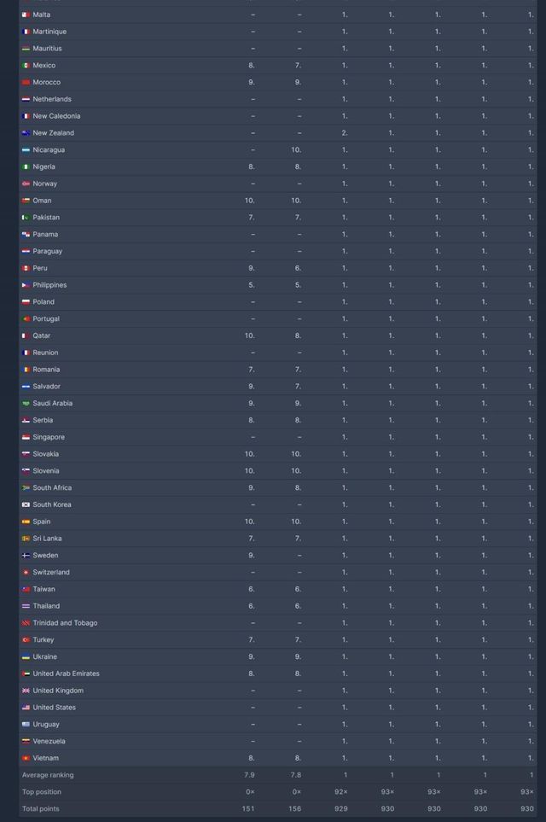Click the Vietnam flag icon
Screen dimensions: 546x822
point(26,758)
